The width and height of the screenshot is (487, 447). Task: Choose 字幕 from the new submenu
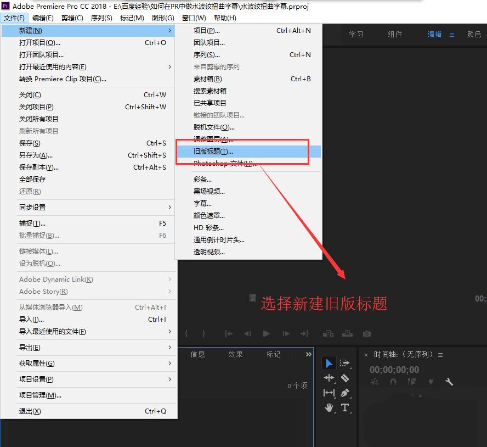click(x=248, y=203)
